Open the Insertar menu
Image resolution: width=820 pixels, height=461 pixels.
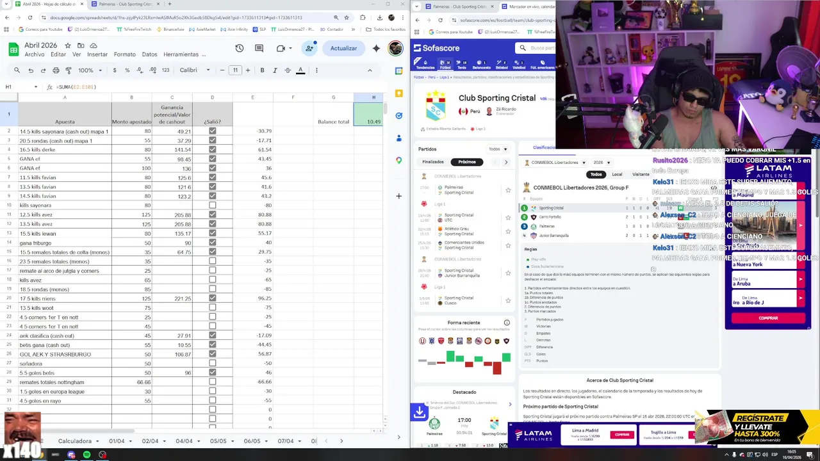click(x=97, y=54)
